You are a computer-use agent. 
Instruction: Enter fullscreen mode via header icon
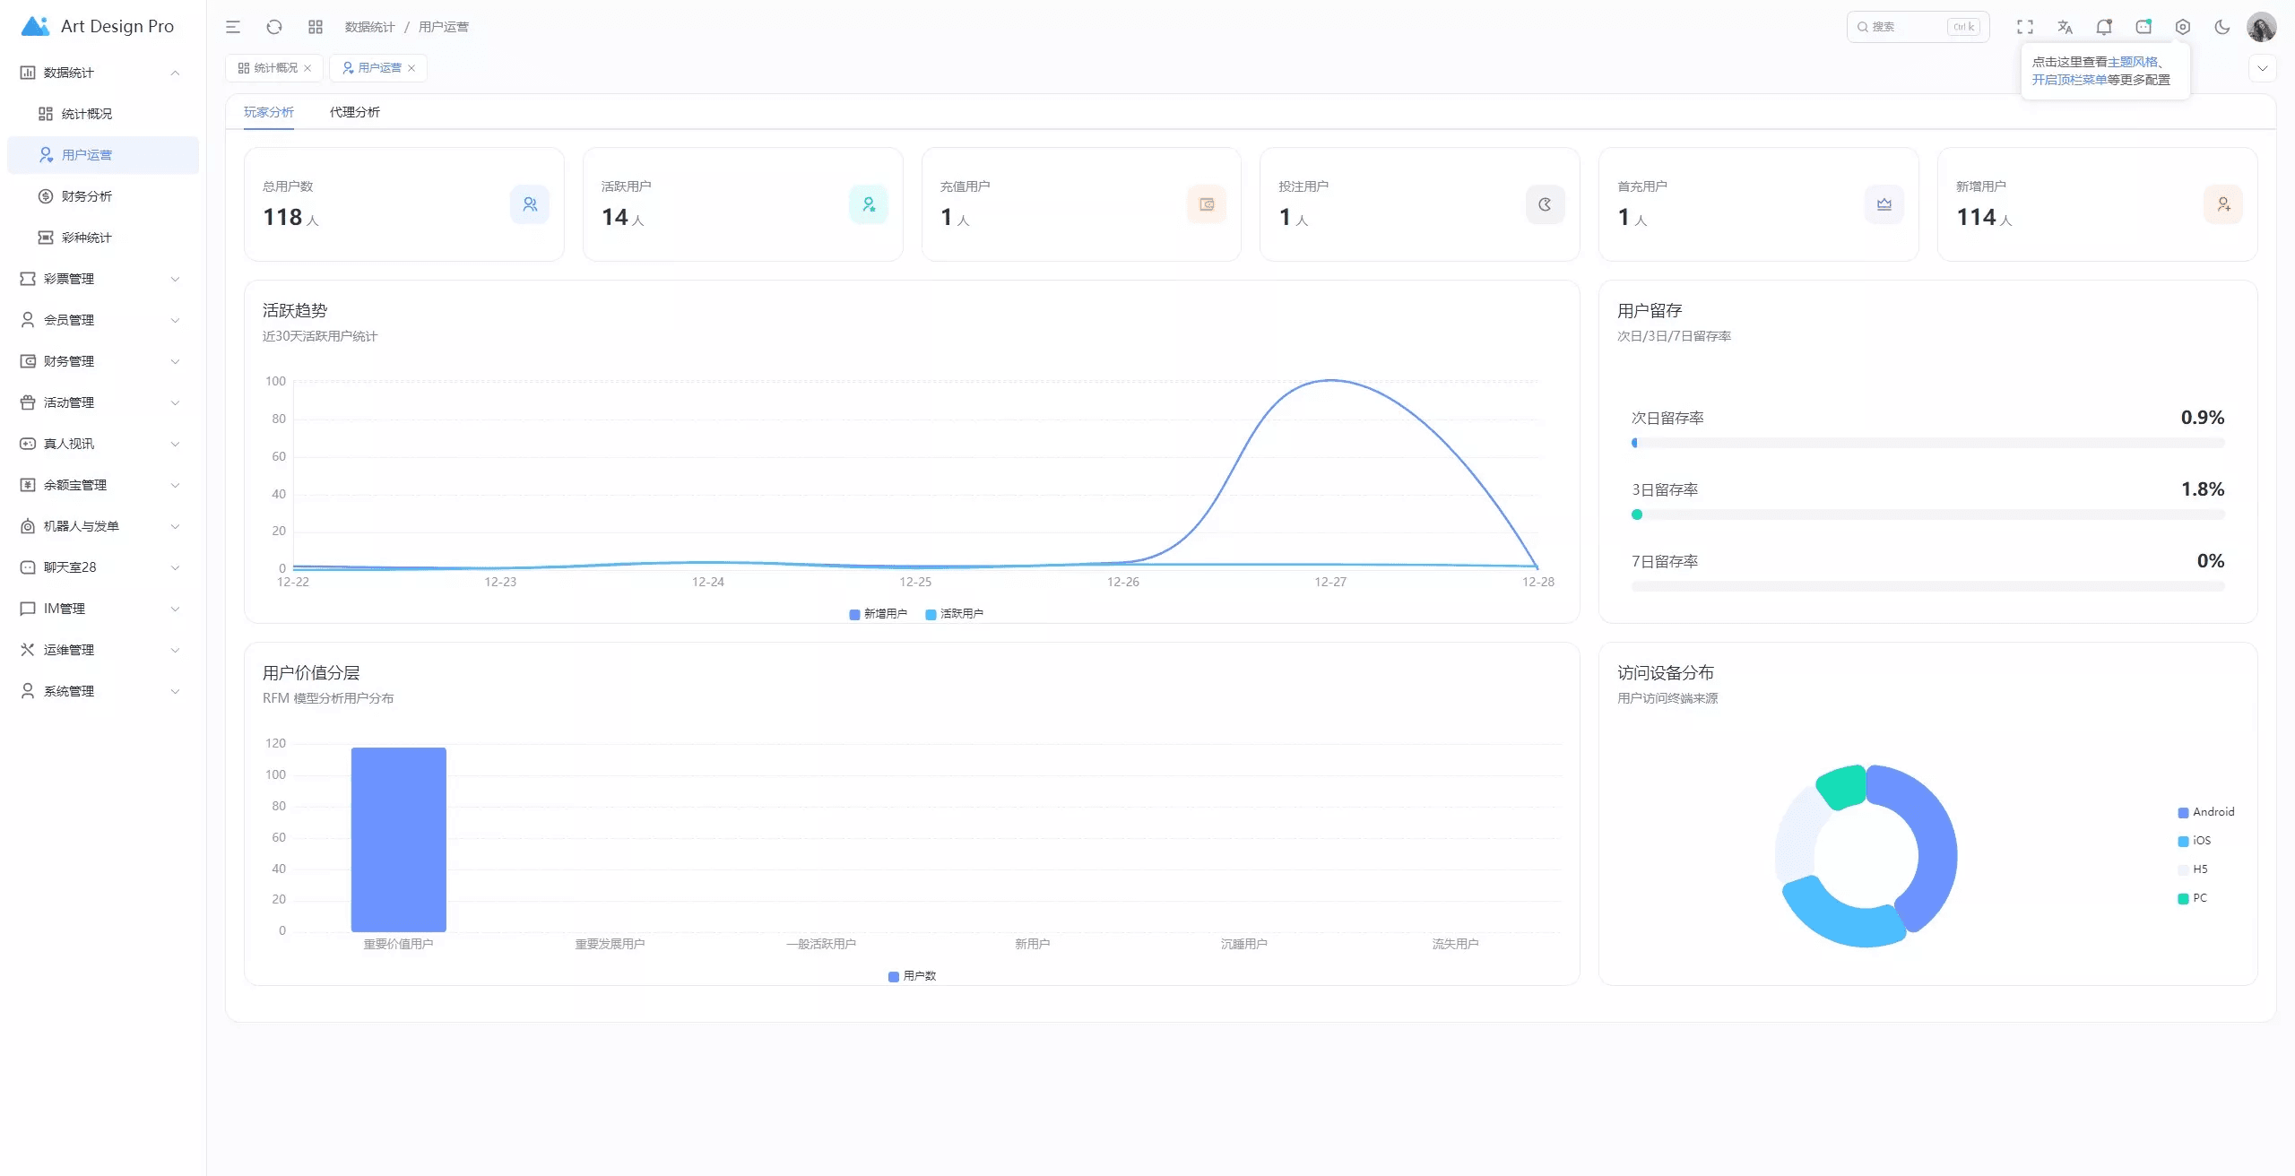(x=2025, y=27)
